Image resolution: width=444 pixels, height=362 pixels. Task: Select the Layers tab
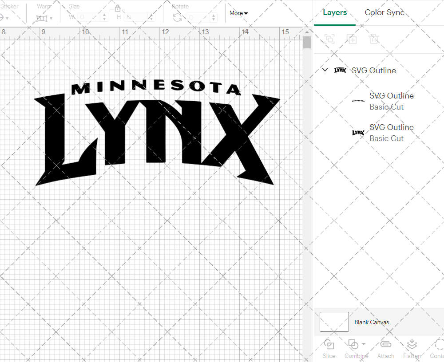(335, 12)
